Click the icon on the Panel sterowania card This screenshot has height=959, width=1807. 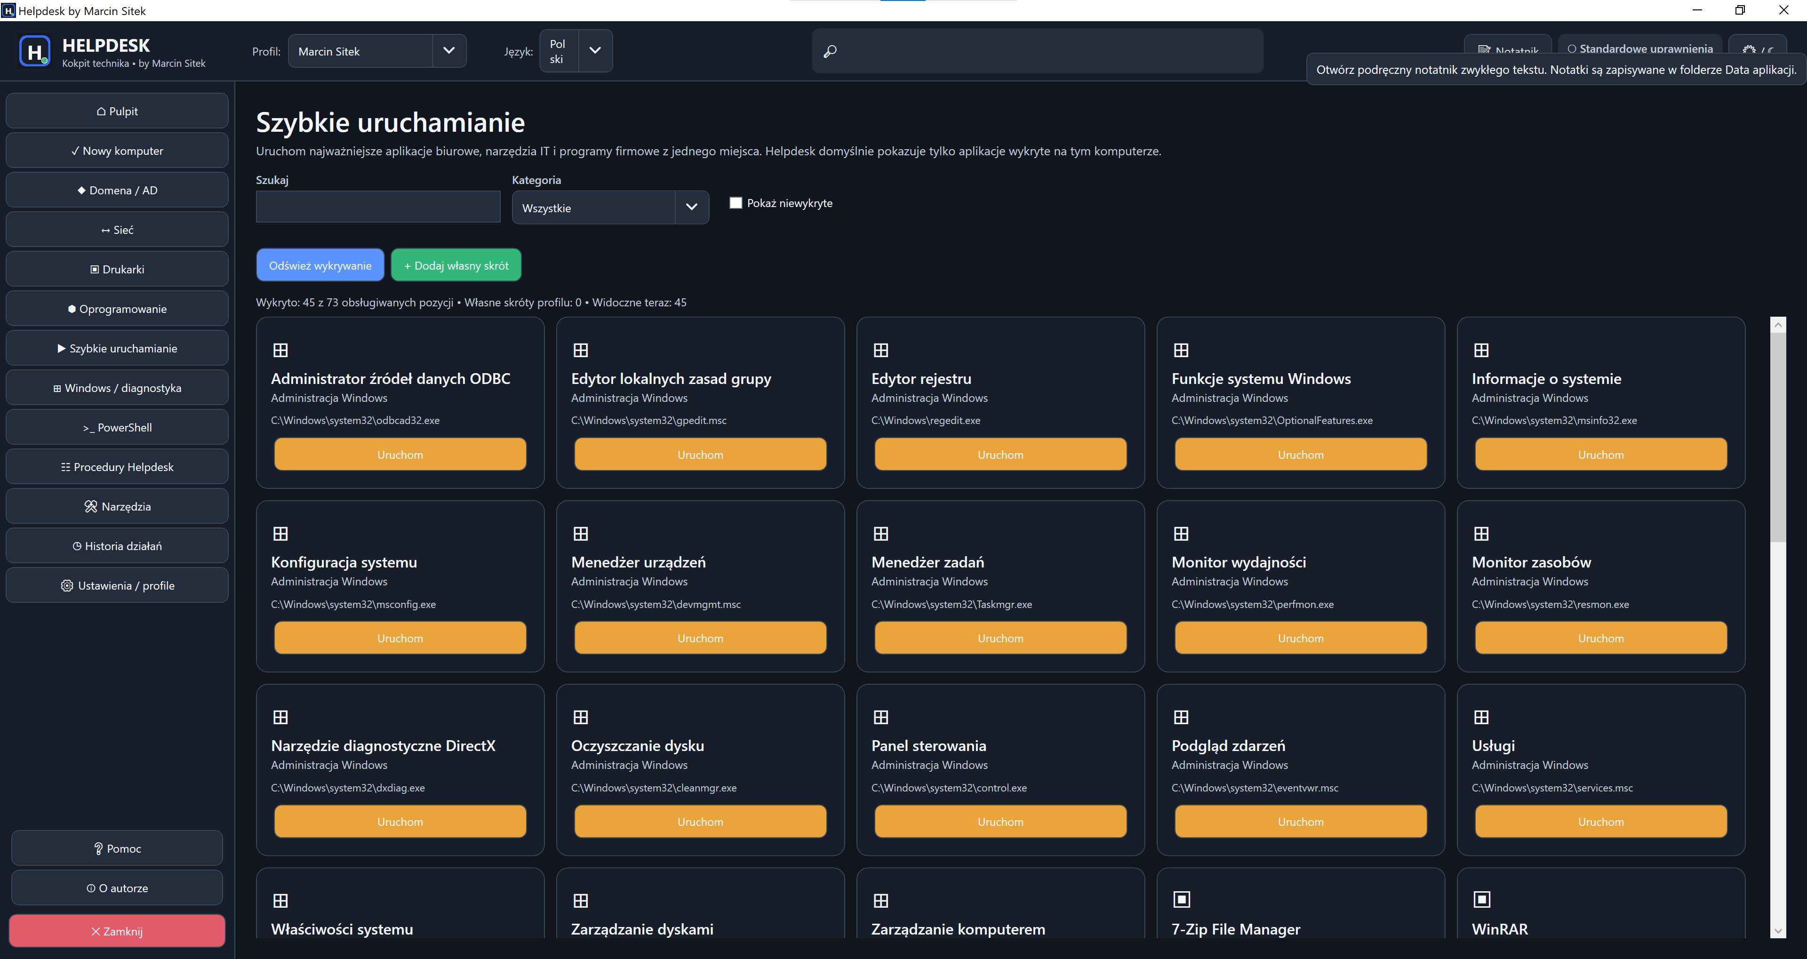coord(881,717)
